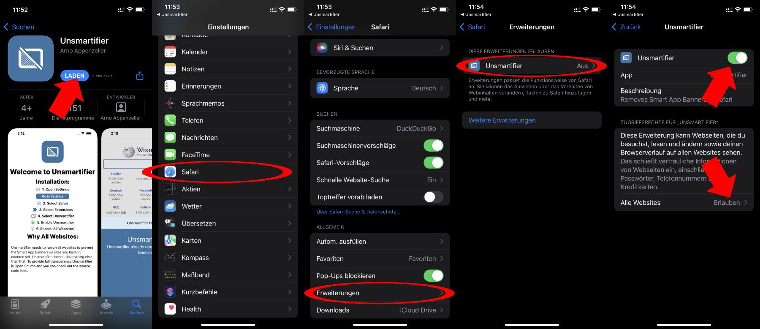Image resolution: width=760 pixels, height=329 pixels.
Task: View the Welcome to Unsmartifier screenshot
Action: click(53, 212)
